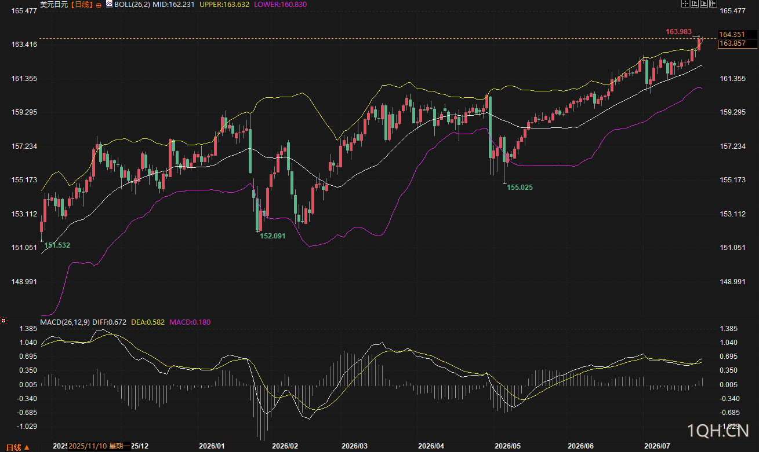Screen dimensions: 759x452
Task: Click the red alert dot on left edge
Action: click(x=3, y=320)
